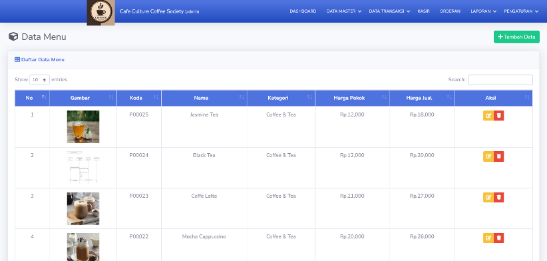Click the Jasmine Tea thumbnail image
The image size is (547, 261).
tap(83, 127)
